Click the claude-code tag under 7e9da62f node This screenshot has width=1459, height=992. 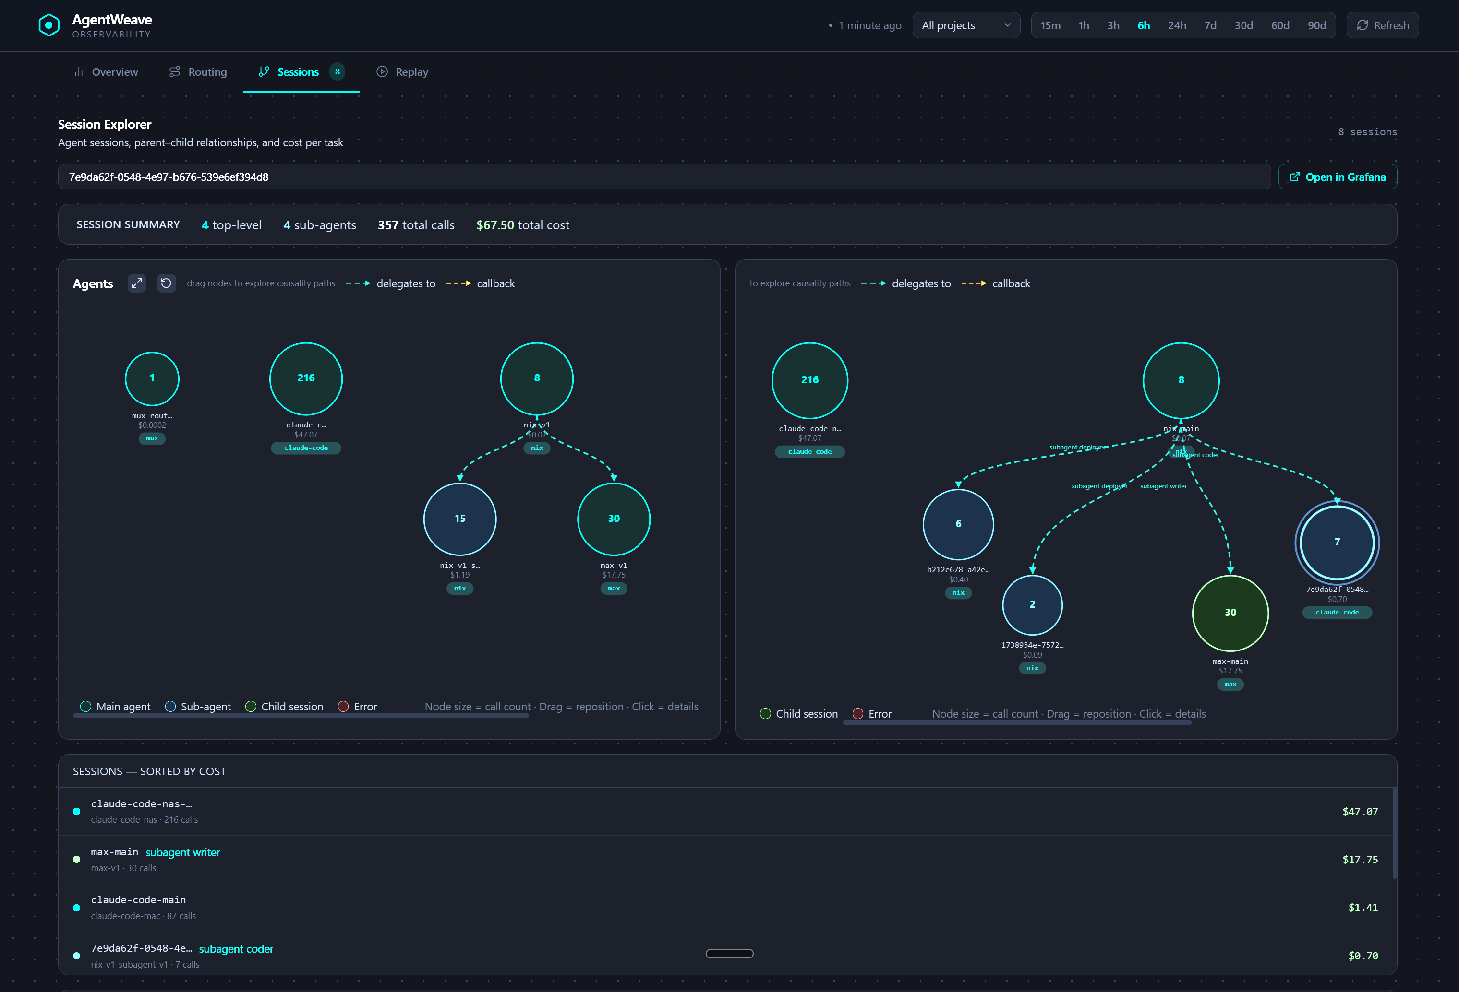pyautogui.click(x=1337, y=613)
